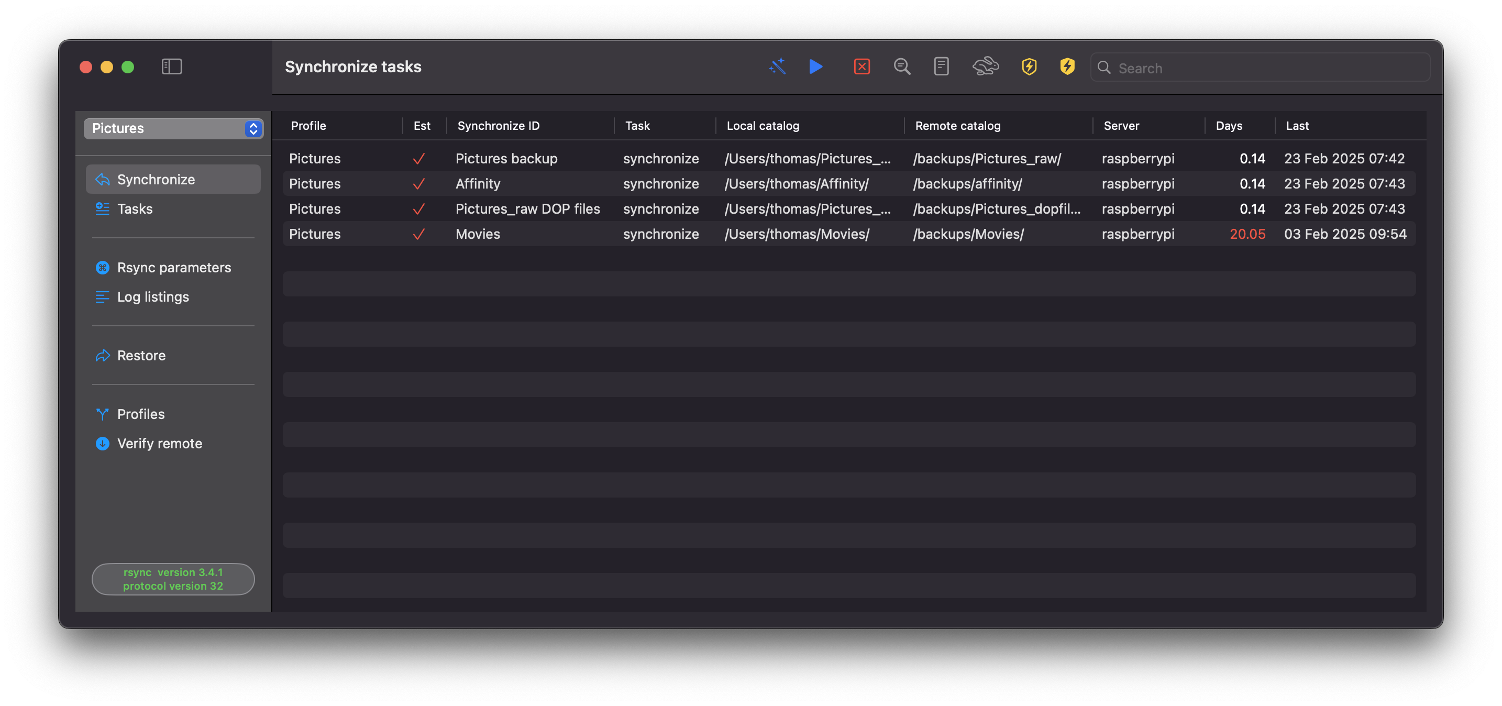Click the Days column header
The height and width of the screenshot is (706, 1502).
click(1229, 125)
